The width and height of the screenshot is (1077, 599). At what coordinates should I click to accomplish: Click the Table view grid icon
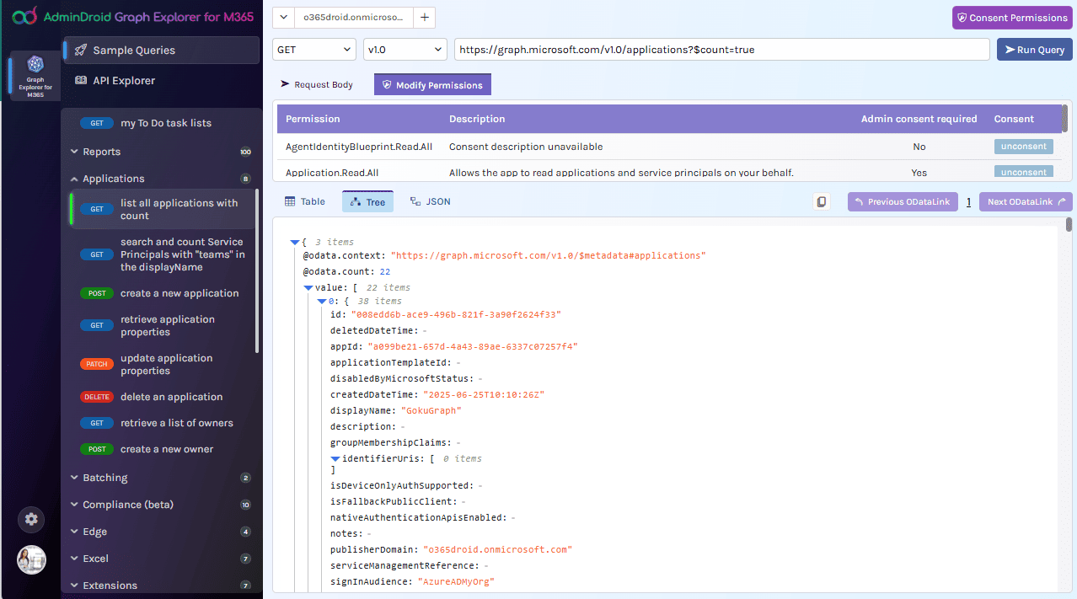[289, 201]
